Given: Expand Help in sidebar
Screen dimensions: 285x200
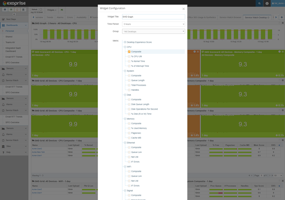Looking at the screenshot, I should [x=14, y=152].
